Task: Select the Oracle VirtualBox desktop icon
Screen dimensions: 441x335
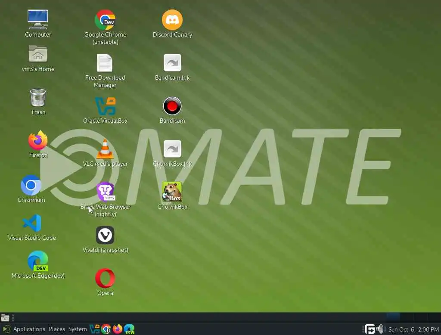Action: pyautogui.click(x=105, y=106)
